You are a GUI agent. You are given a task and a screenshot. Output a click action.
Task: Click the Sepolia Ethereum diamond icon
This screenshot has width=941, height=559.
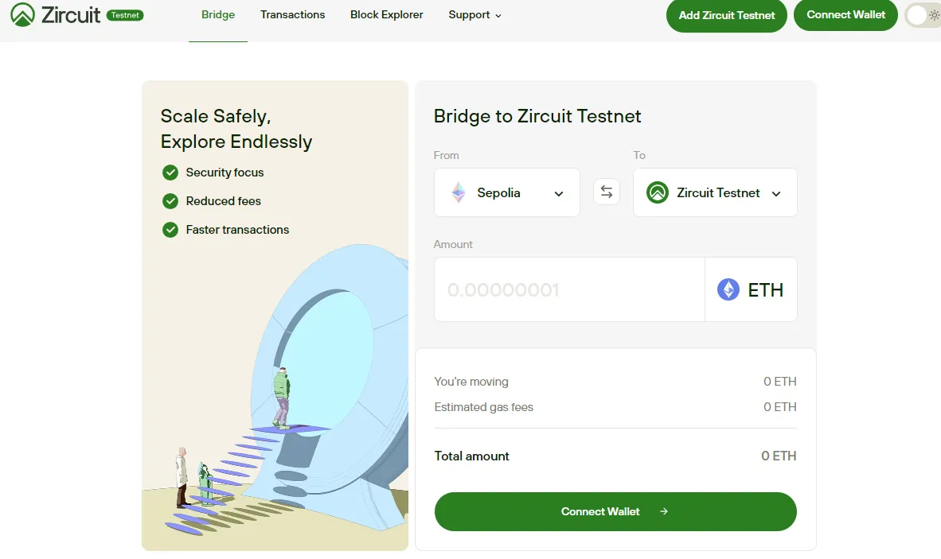(x=459, y=192)
